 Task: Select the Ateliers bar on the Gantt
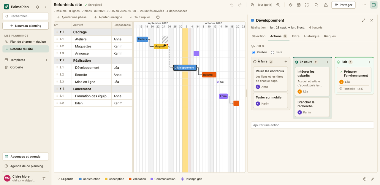(142, 39)
